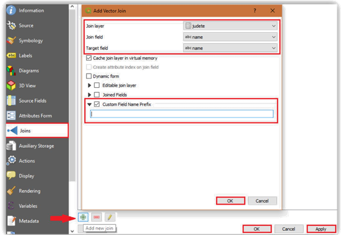Open the Join field dropdown

230,37
